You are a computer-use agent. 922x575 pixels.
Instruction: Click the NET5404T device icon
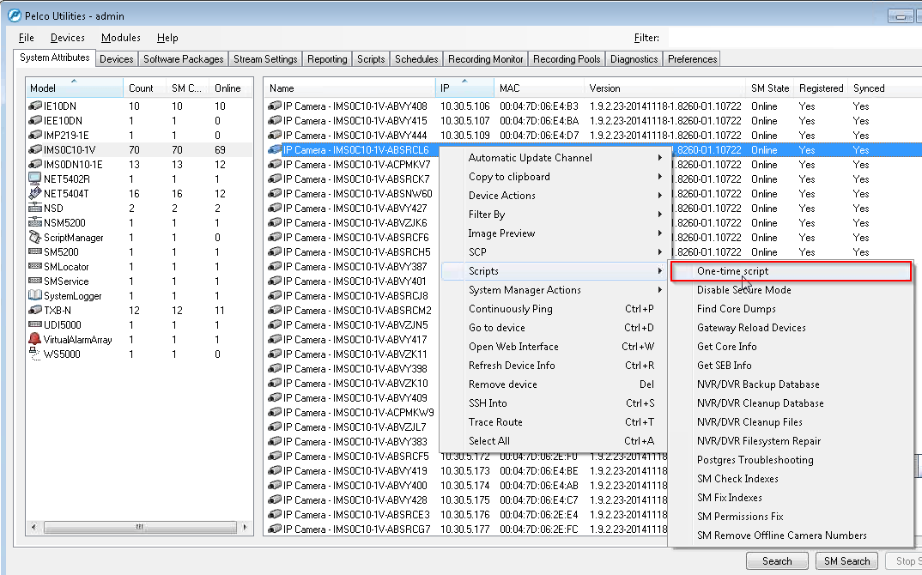pos(35,193)
